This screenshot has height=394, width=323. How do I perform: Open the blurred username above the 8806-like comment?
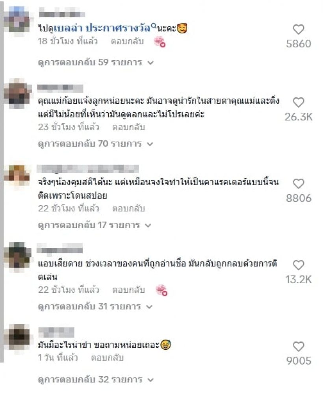coord(88,169)
